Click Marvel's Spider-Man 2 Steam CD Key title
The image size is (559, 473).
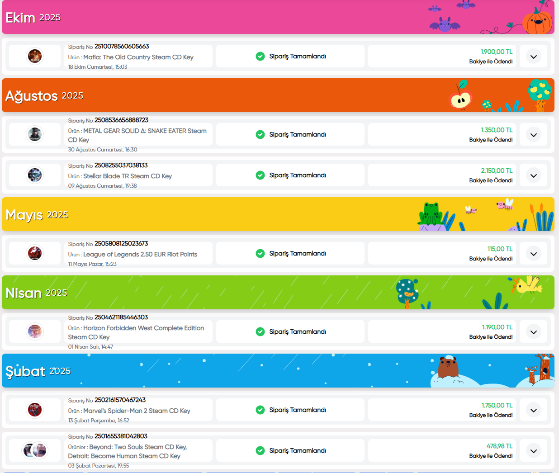click(137, 411)
